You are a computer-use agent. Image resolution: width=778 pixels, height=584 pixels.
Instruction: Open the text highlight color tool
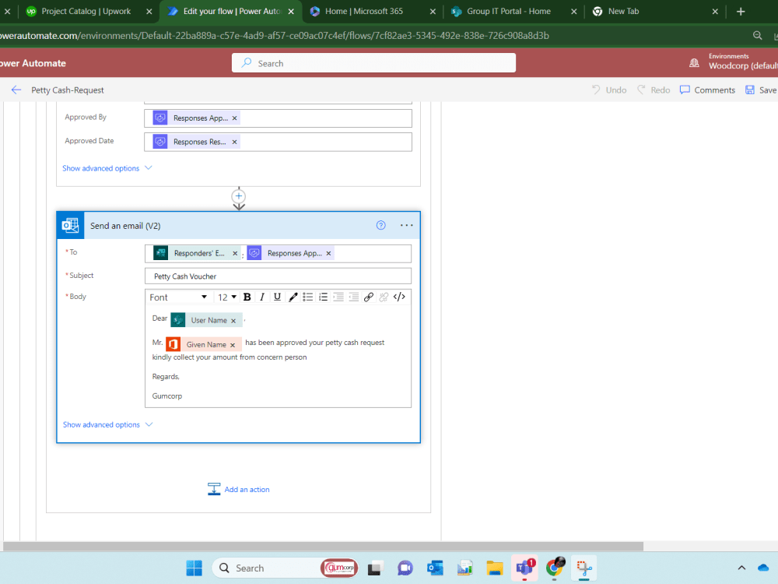[x=293, y=297]
